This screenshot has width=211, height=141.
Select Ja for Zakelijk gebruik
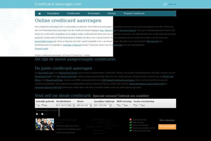[x=37, y=105]
